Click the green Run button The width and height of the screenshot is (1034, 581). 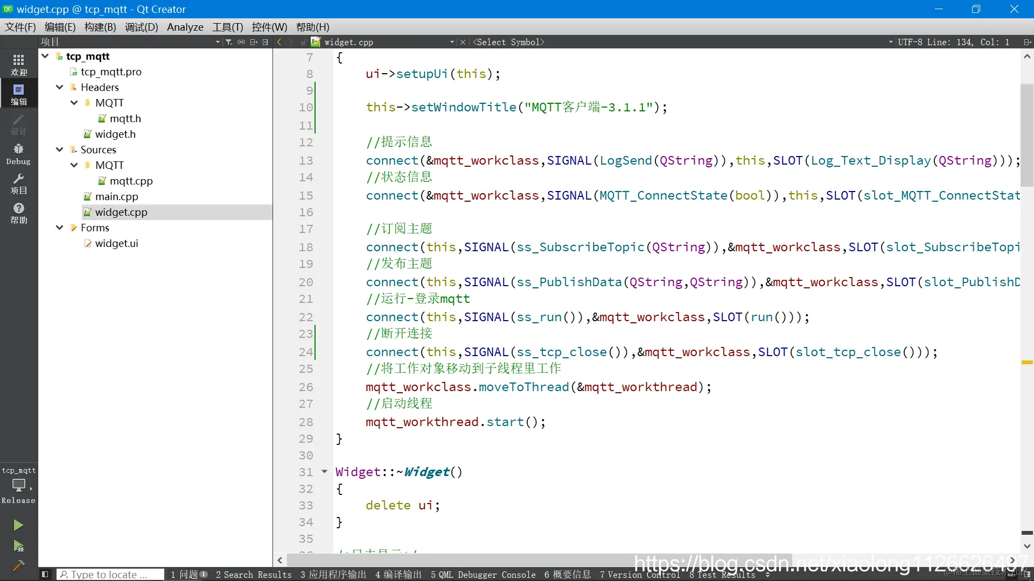[18, 525]
